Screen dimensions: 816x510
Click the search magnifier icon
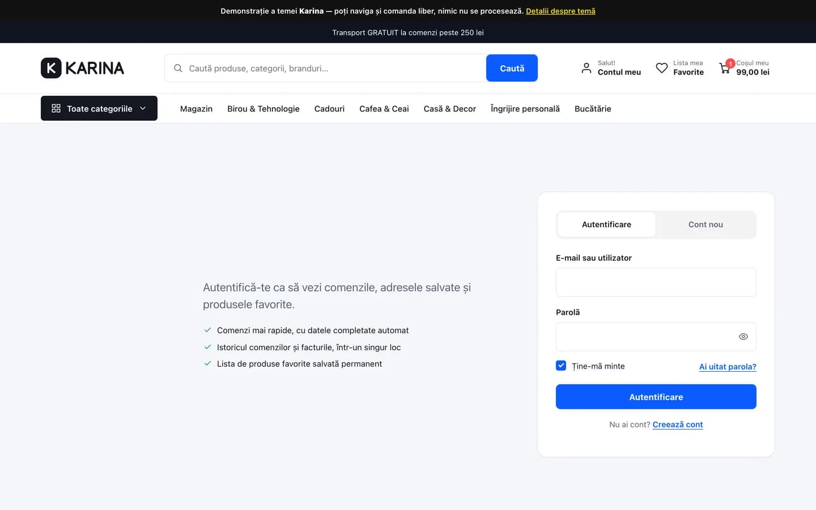point(178,68)
